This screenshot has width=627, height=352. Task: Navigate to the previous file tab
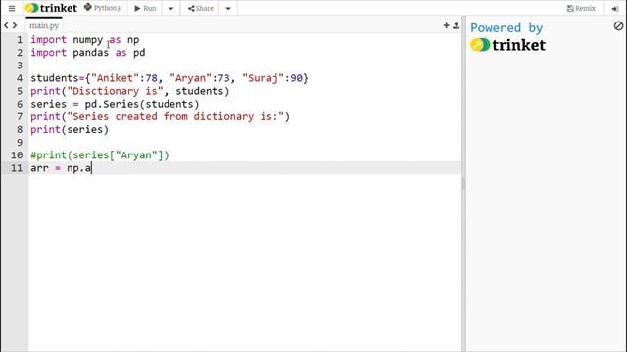click(6, 25)
